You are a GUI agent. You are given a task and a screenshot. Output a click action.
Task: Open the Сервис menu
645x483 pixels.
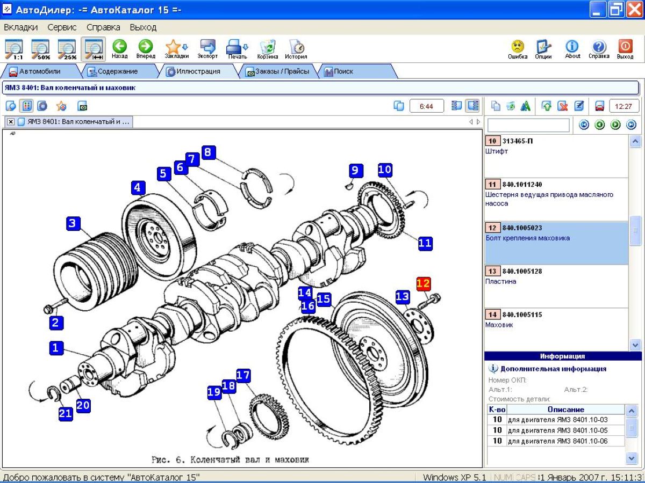click(x=62, y=27)
